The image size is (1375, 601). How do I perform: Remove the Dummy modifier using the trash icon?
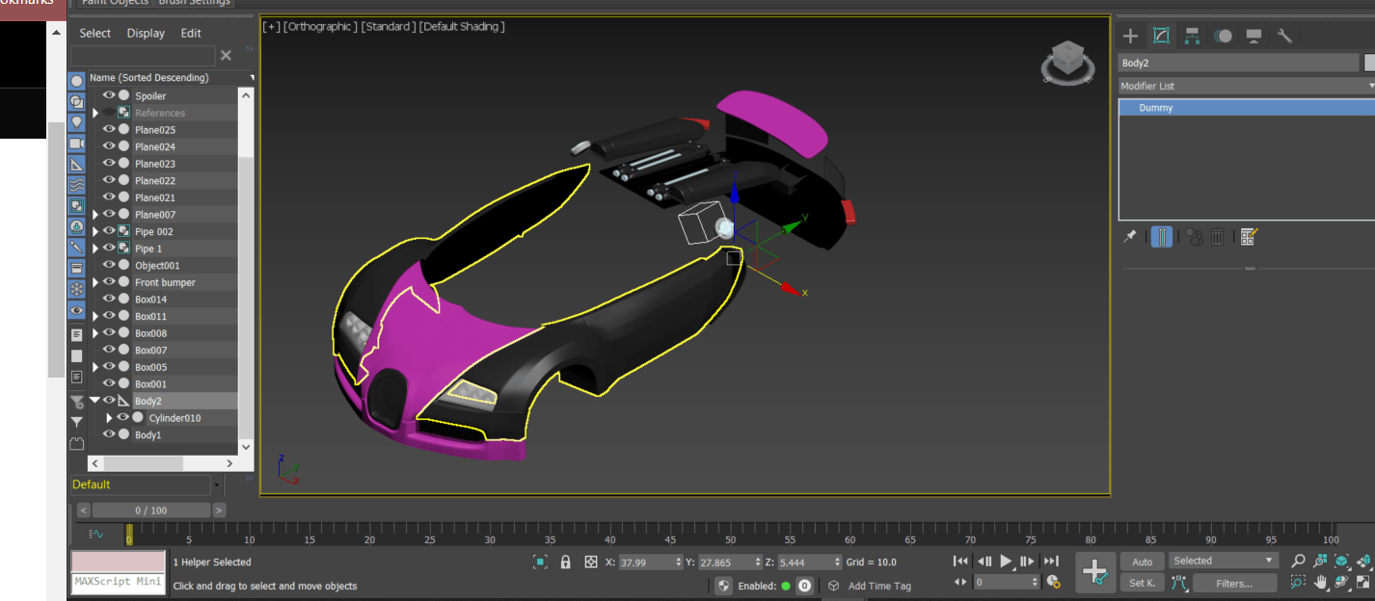coord(1217,237)
